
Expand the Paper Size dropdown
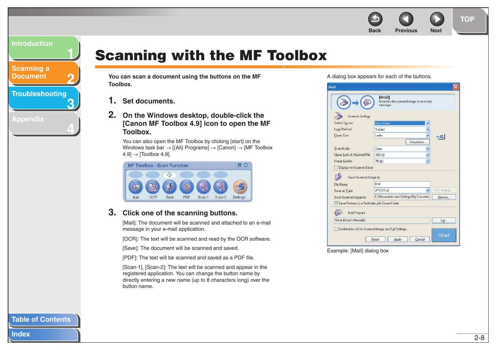[428, 135]
